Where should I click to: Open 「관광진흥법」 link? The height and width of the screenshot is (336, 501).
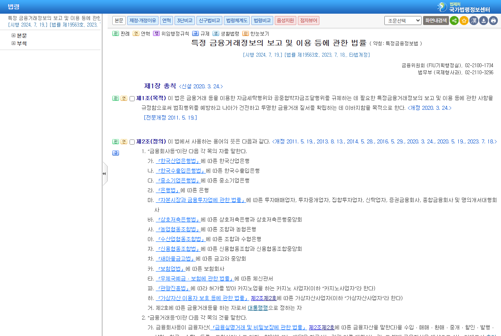[173, 288]
